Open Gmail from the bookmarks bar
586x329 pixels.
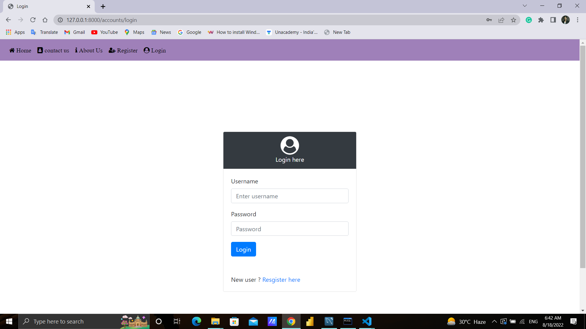[x=74, y=32]
